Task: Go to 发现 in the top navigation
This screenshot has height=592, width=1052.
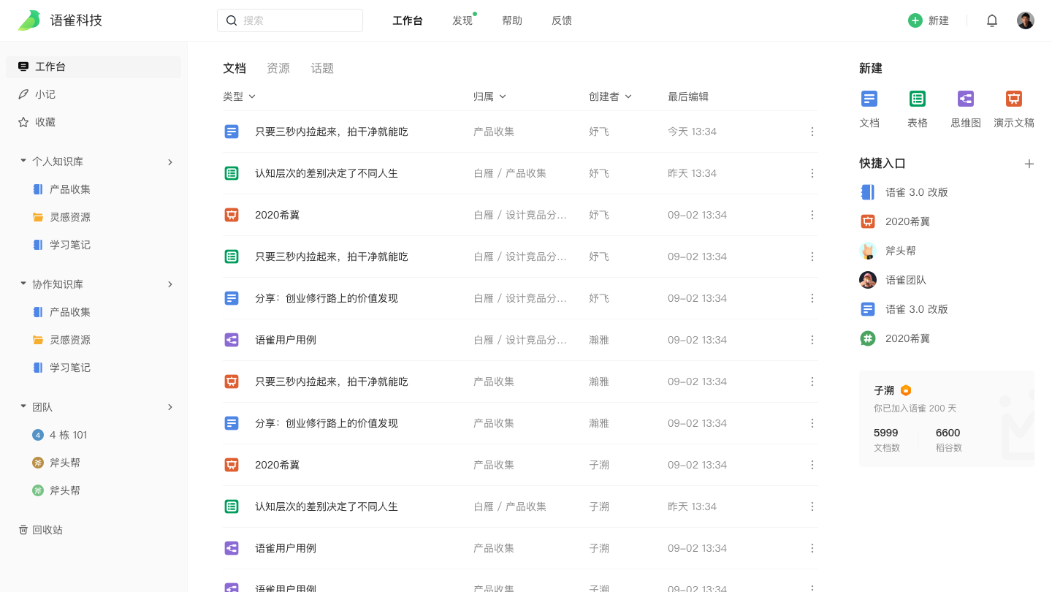Action: [462, 20]
